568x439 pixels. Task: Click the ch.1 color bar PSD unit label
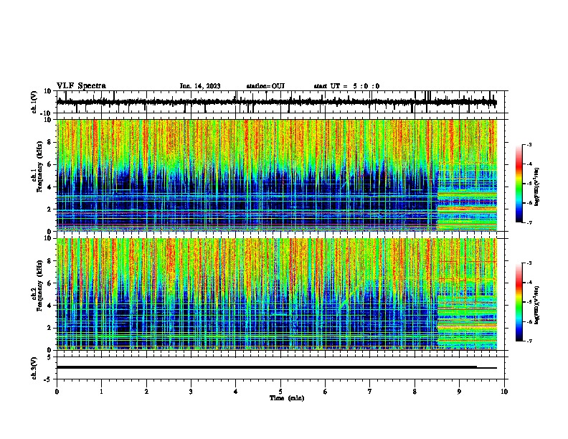(x=537, y=187)
